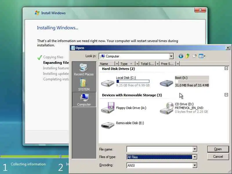Go up one folder level icon

click(188, 56)
